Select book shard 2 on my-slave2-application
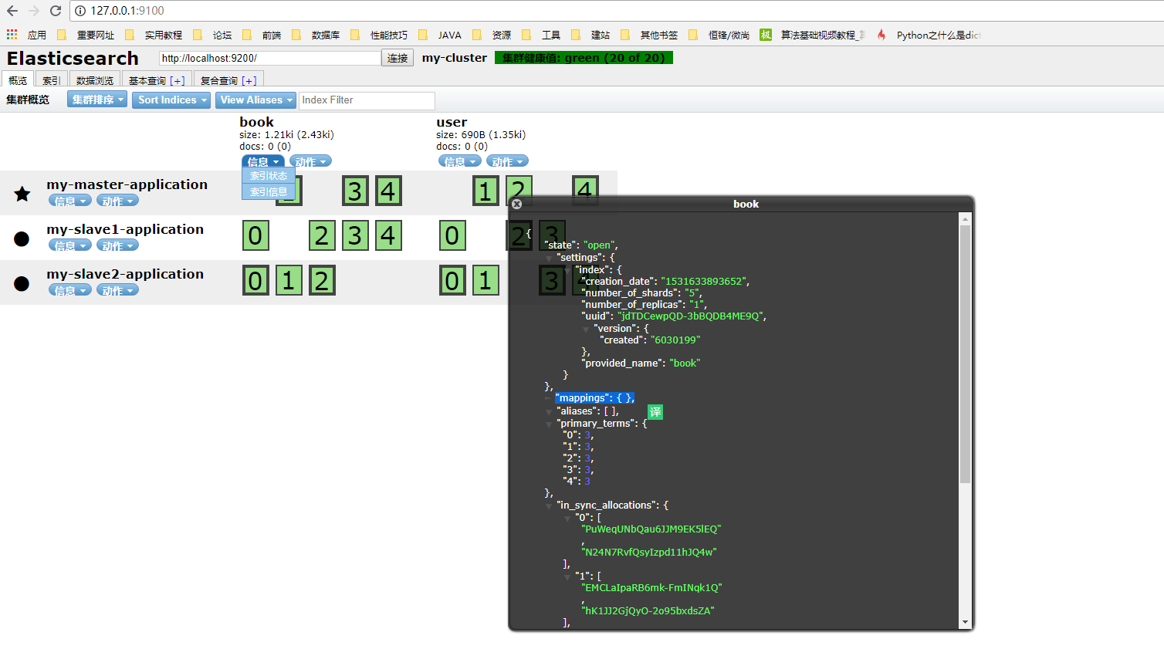1164x666 pixels. coord(322,280)
